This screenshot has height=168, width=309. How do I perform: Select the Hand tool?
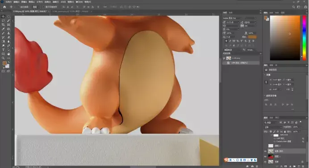coord(8,54)
